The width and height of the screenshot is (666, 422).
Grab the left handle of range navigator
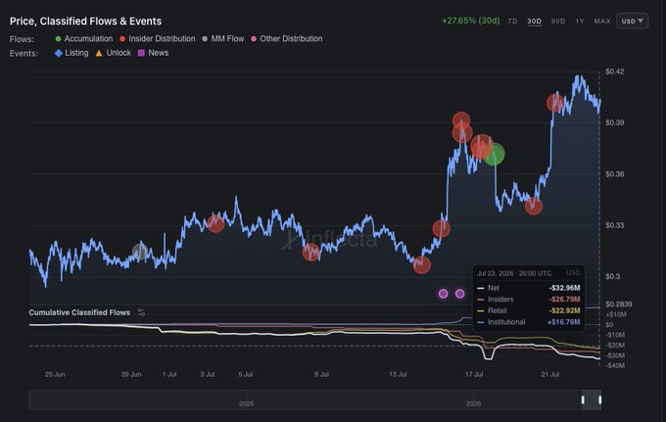pos(583,399)
